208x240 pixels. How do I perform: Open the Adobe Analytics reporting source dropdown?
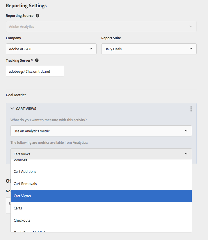(x=101, y=26)
